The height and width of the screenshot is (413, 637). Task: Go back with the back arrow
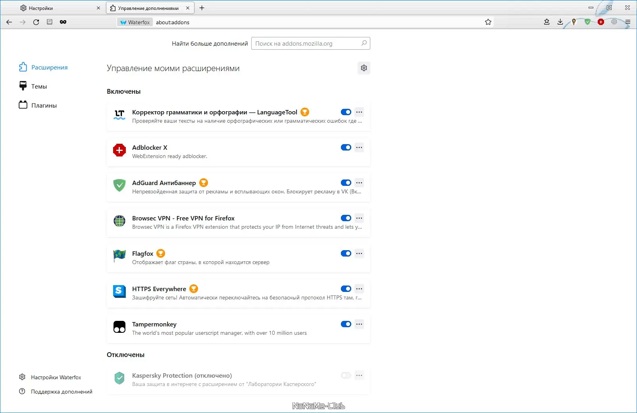pos(9,22)
